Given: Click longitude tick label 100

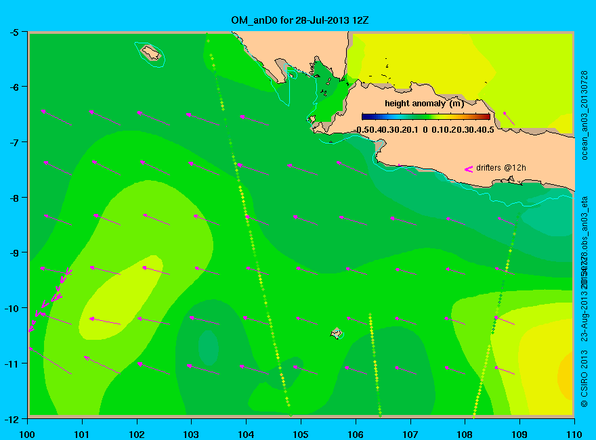Looking at the screenshot, I should click(27, 435).
